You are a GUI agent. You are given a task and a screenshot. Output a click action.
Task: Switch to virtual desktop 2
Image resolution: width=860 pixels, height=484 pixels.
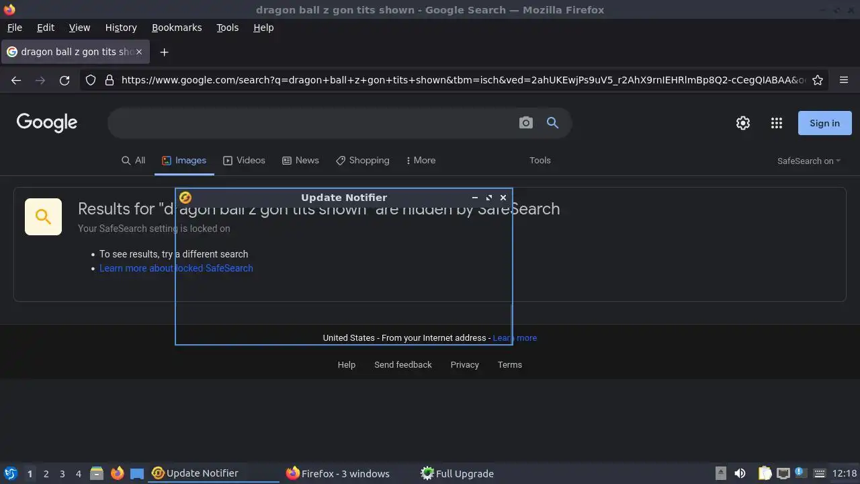[46, 473]
